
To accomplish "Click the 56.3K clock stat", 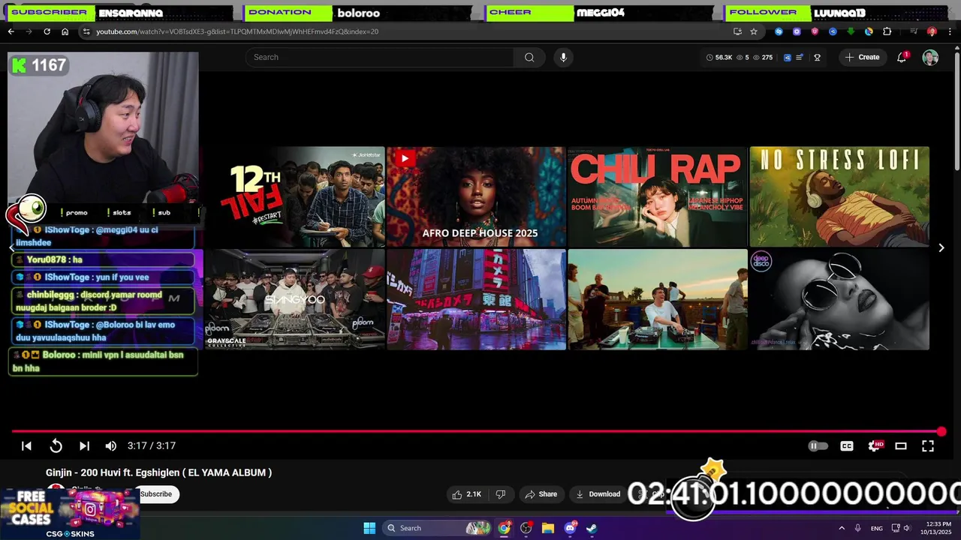I will [x=719, y=57].
